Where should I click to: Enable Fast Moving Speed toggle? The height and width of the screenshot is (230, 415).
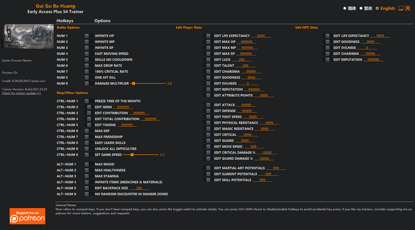coord(89,54)
